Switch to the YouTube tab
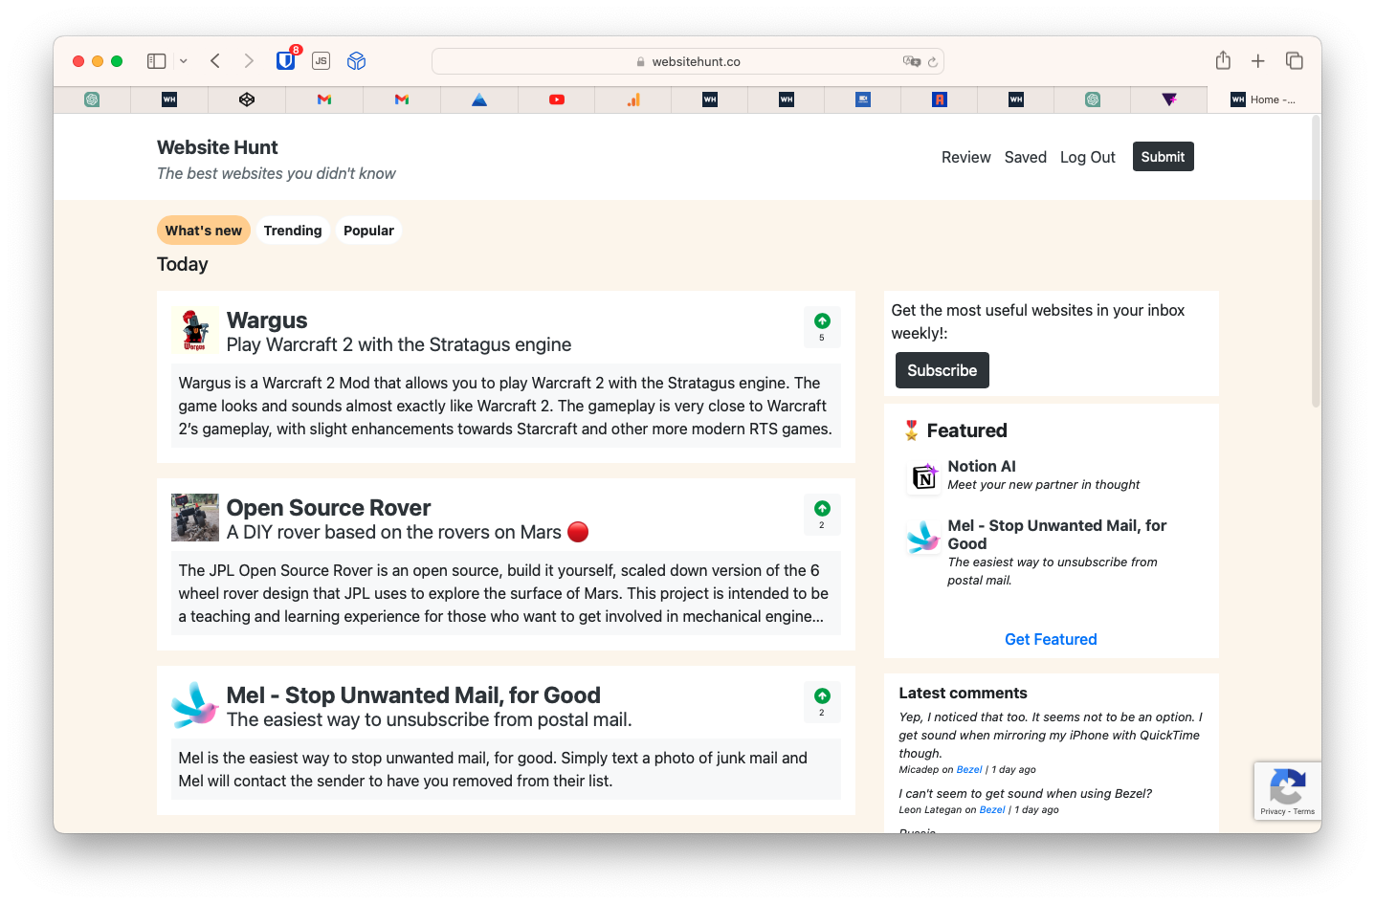This screenshot has width=1375, height=904. (x=557, y=99)
